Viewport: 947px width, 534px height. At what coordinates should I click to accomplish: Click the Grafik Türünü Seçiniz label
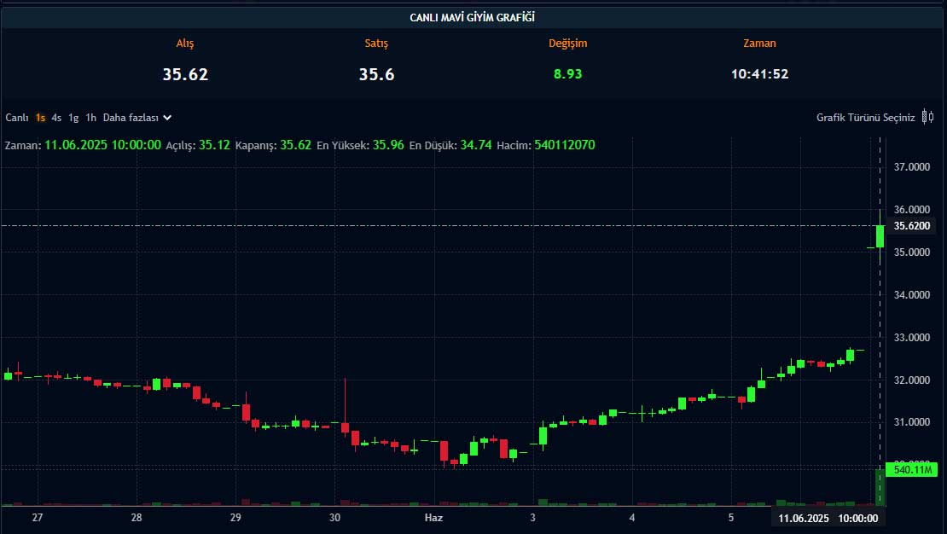click(865, 118)
